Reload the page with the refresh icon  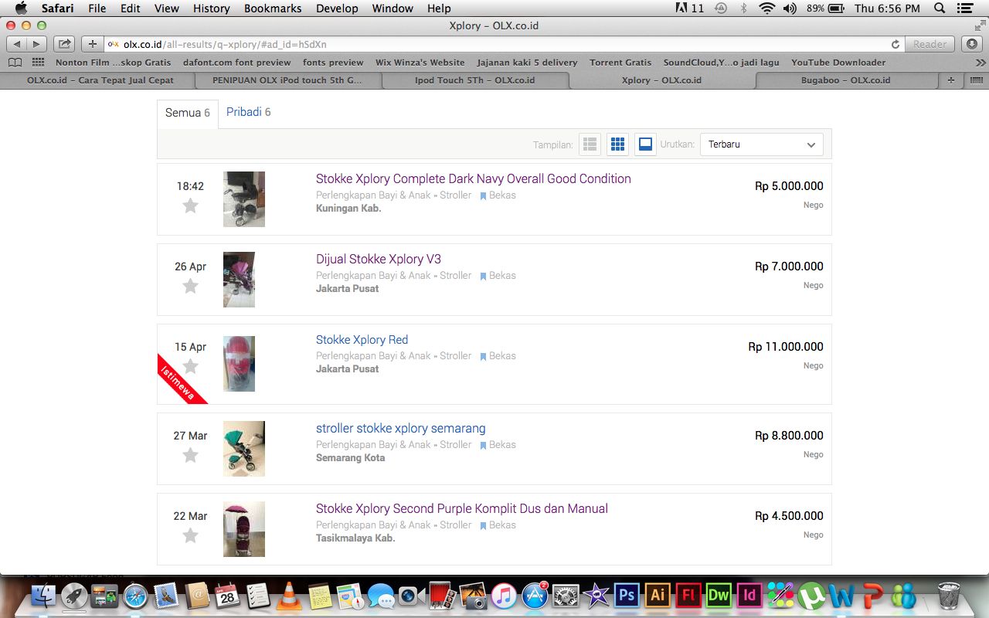pyautogui.click(x=896, y=45)
